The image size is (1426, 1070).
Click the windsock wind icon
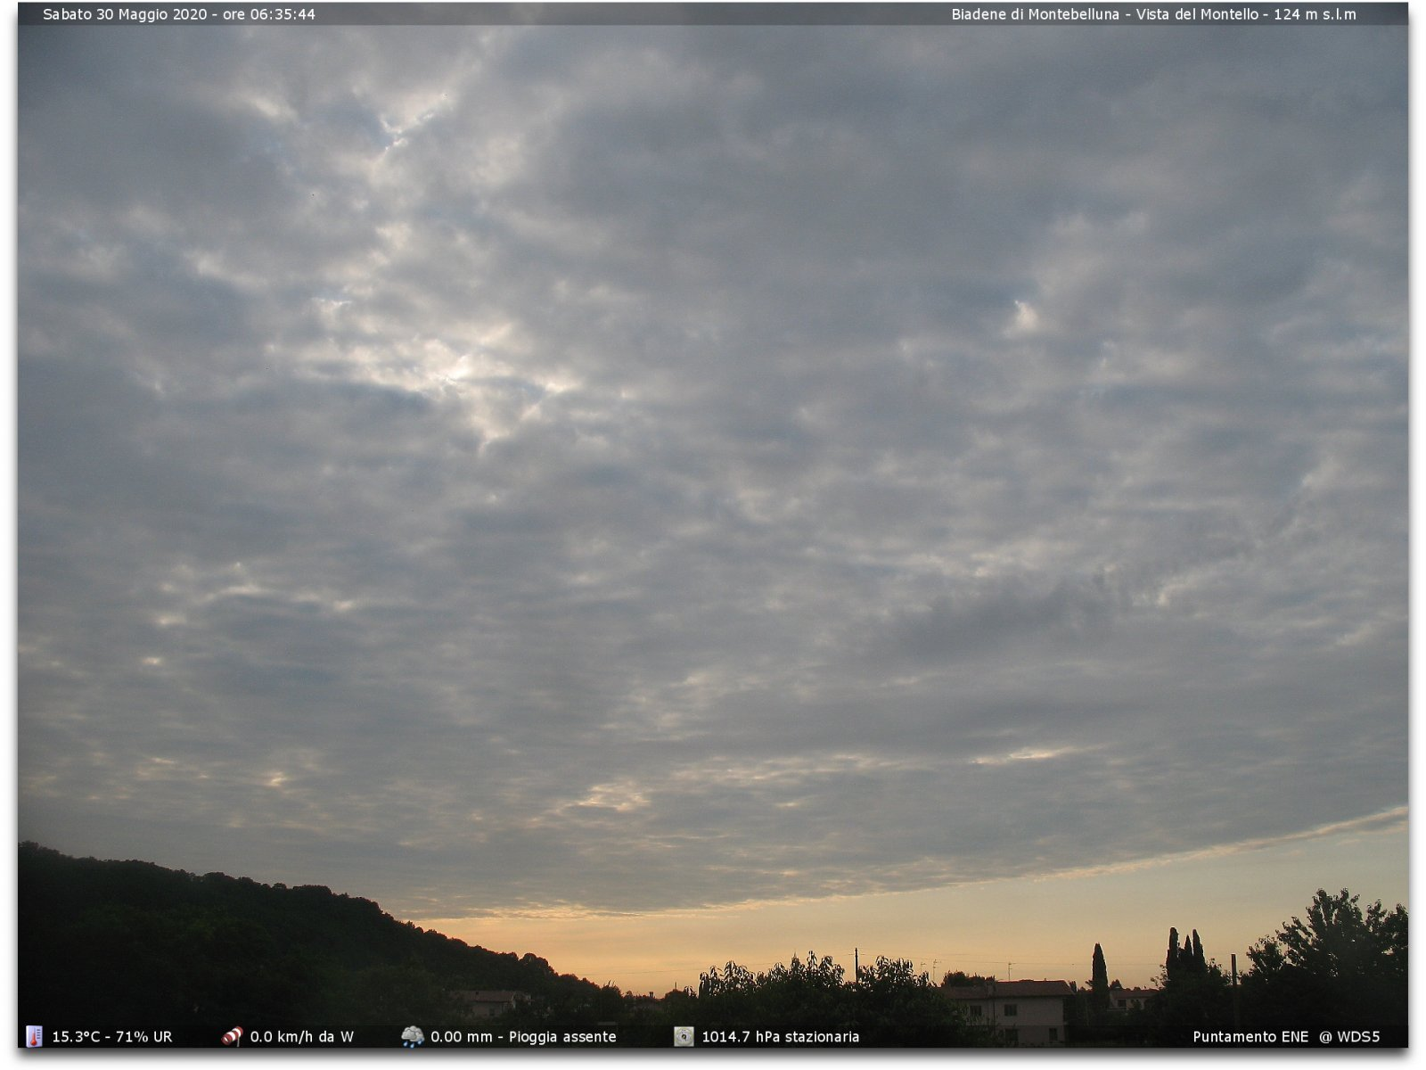click(x=232, y=1036)
